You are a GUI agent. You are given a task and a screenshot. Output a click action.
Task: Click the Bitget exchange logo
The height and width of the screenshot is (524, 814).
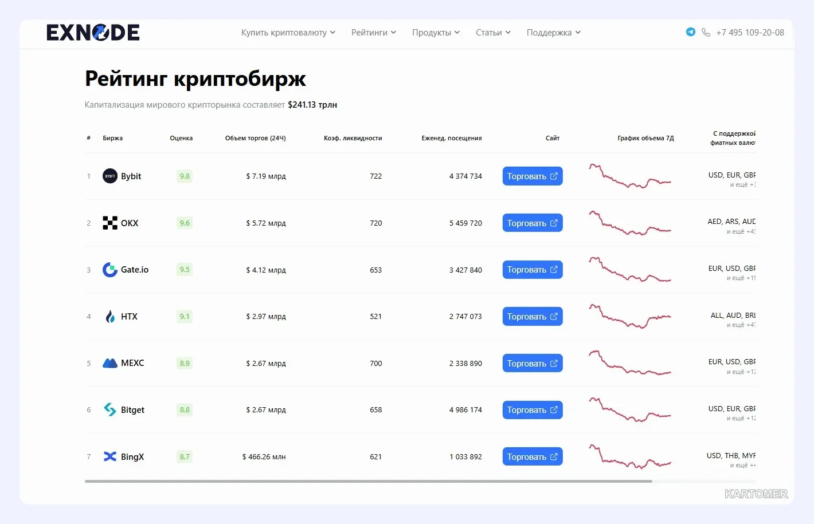[110, 410]
